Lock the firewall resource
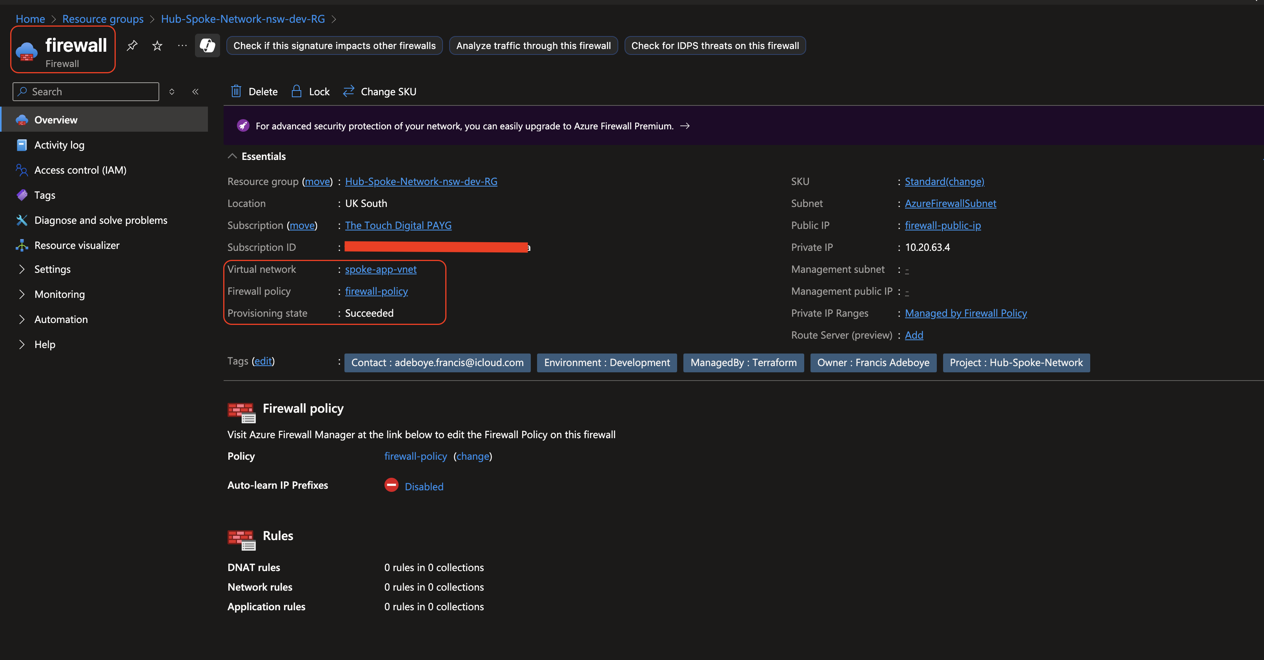1264x660 pixels. coord(310,91)
